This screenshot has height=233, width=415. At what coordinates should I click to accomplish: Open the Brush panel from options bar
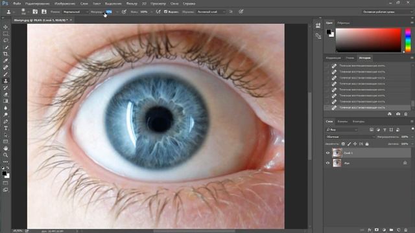click(x=35, y=12)
